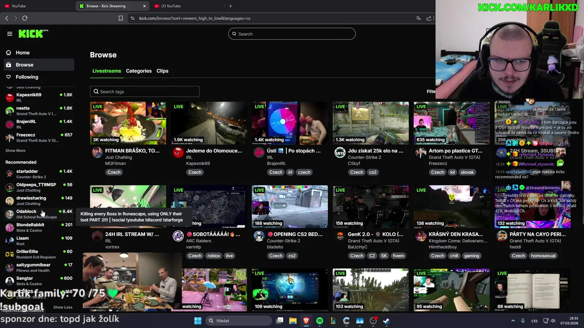Screen dimensions: 584x328
Task: Switch to the first YouTube tab
Action: [x=37, y=6]
